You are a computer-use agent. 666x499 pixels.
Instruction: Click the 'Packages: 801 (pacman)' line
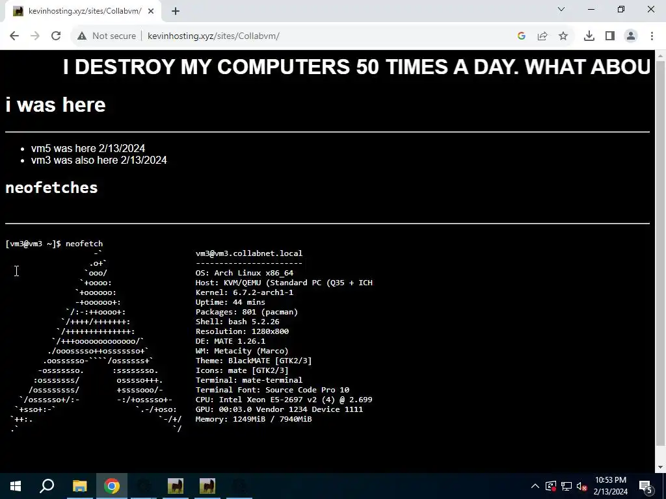[246, 312]
